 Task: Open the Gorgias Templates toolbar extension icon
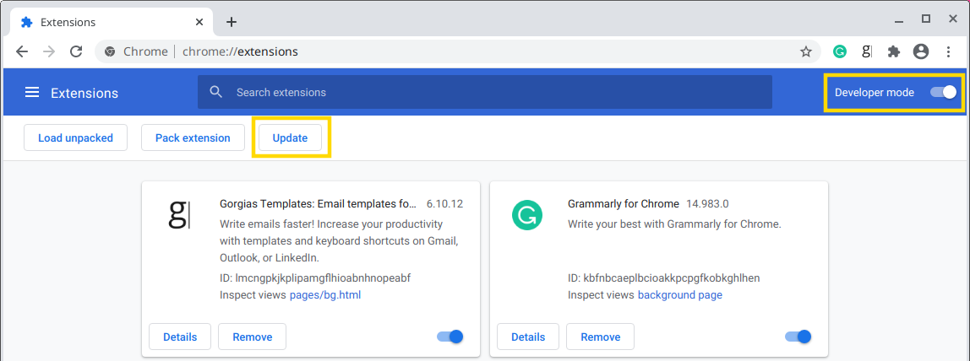pos(867,51)
